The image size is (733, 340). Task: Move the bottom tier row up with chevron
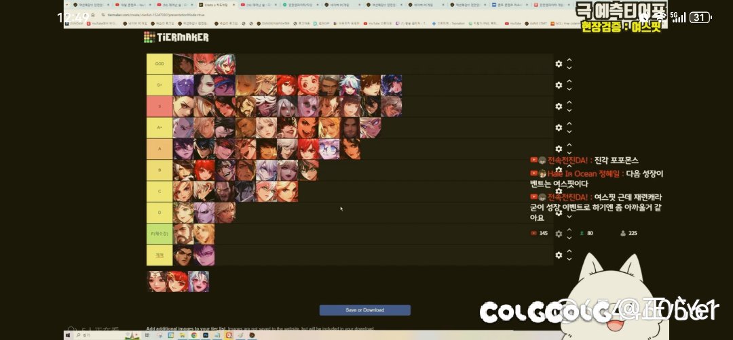click(569, 251)
